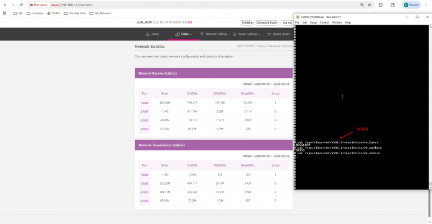432x224 pixels.
Task: Maximize the Tera Term window
Action: [417, 17]
